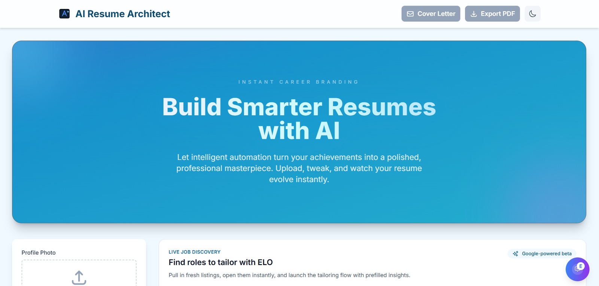Click the "Build Smarter Resumes with AI" headline
599x286 pixels.
coord(299,119)
